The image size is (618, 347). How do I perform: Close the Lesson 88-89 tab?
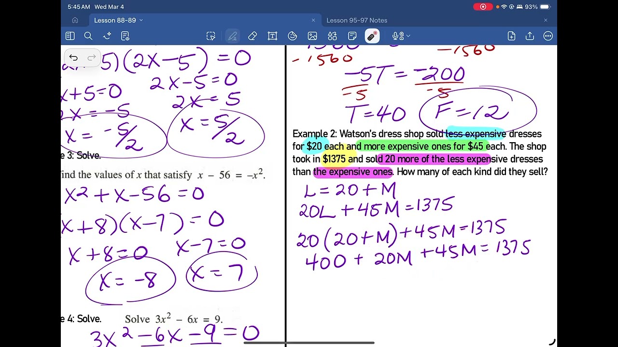(x=313, y=20)
